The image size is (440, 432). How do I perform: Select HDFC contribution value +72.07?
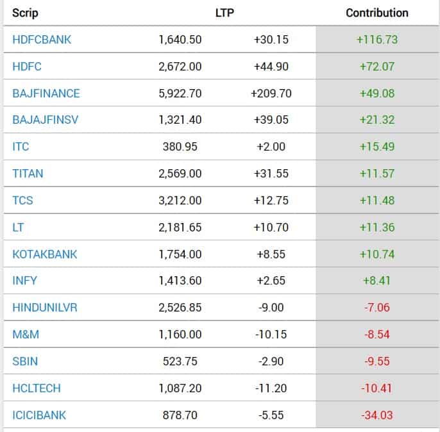click(x=377, y=67)
